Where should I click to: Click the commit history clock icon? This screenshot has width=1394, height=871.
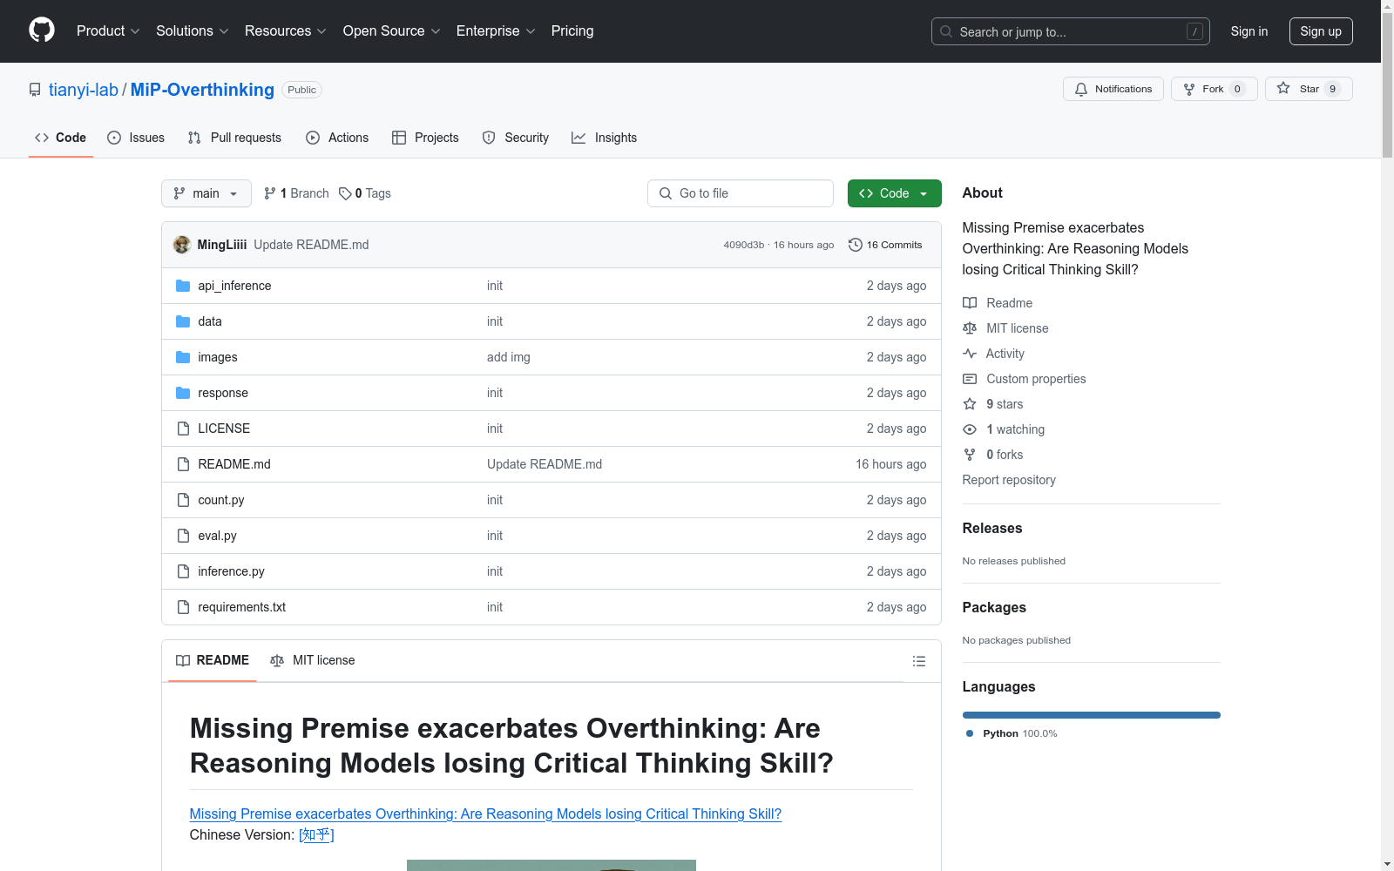click(855, 245)
